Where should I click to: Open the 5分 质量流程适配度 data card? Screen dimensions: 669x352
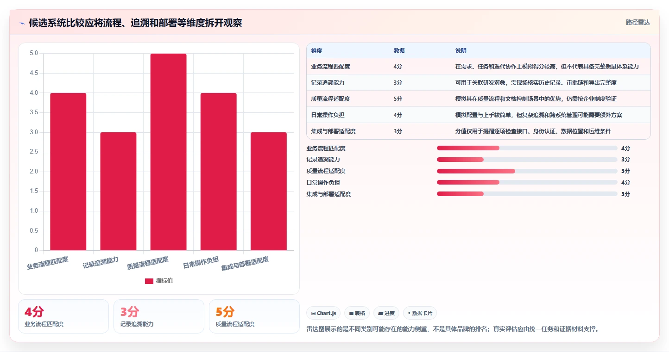[254, 316]
